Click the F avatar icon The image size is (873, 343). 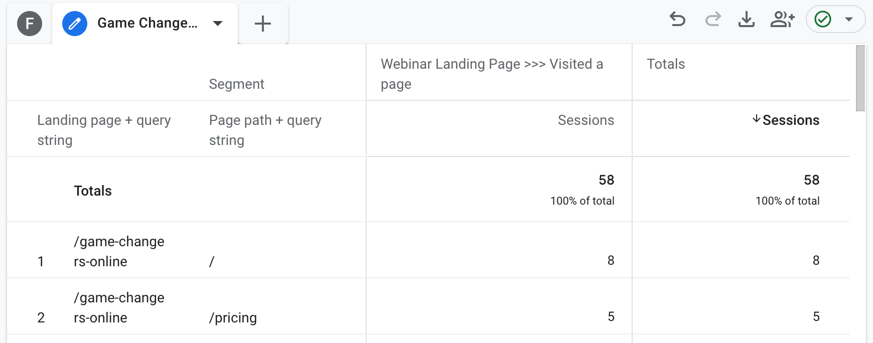point(30,24)
